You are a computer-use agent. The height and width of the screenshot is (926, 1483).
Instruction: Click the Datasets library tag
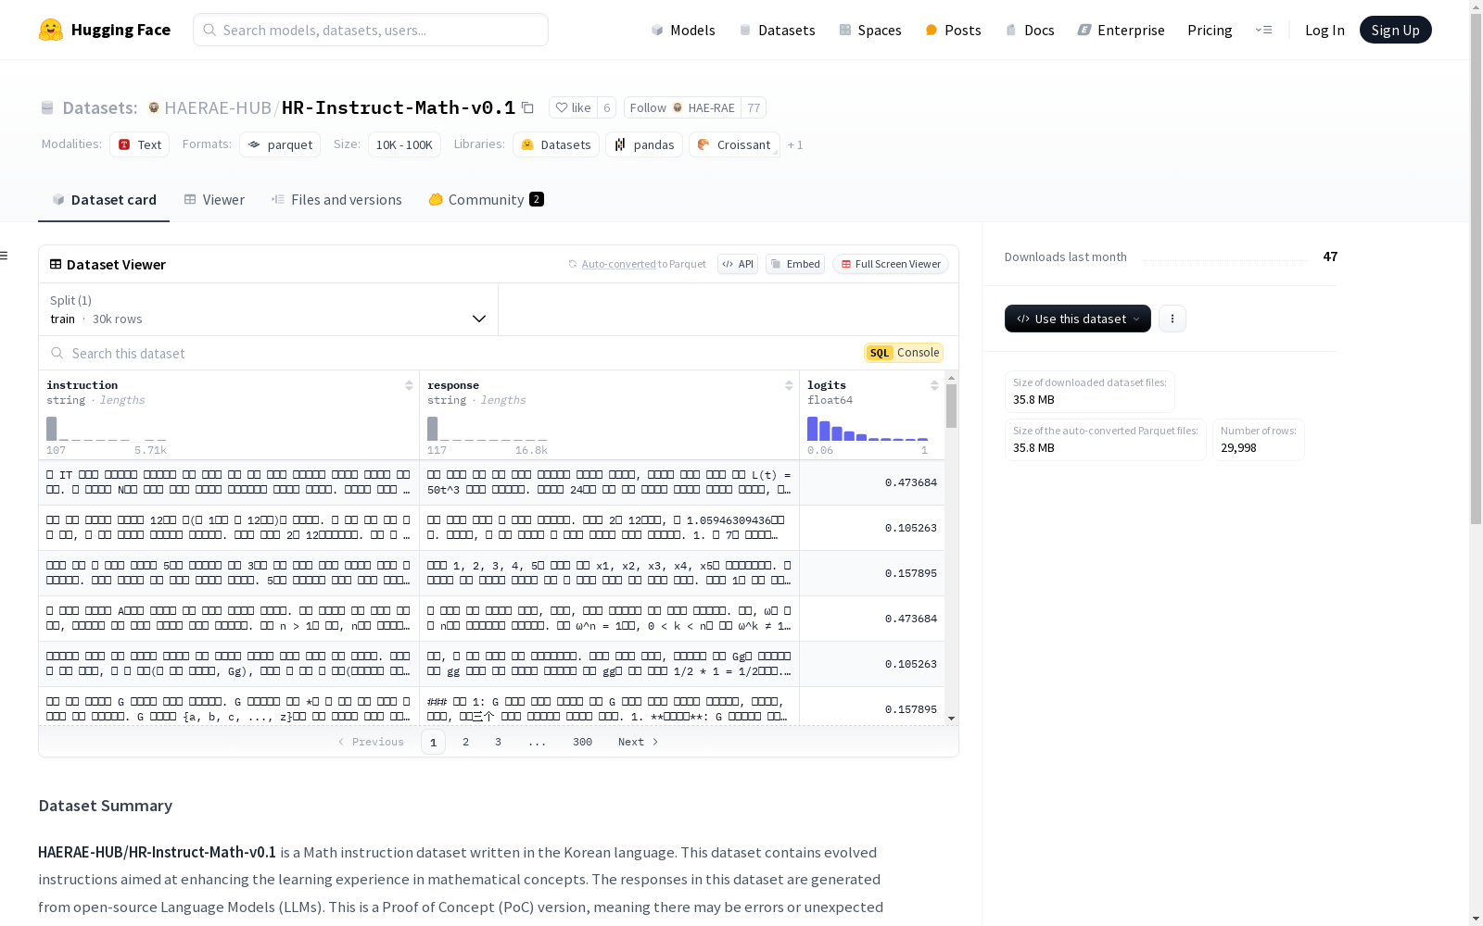click(556, 144)
